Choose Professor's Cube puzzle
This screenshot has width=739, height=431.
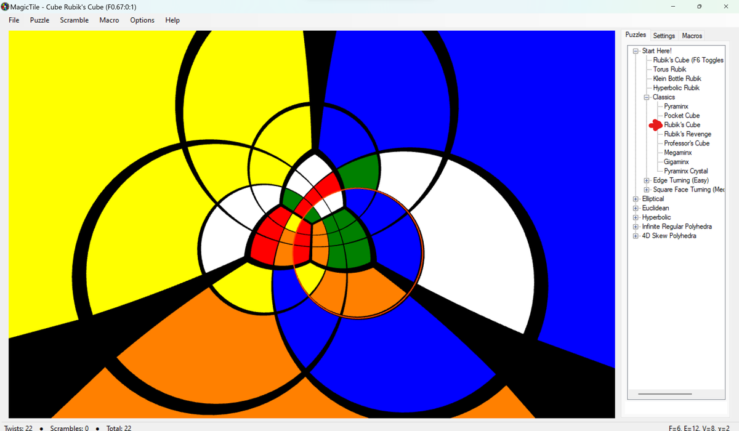point(687,143)
